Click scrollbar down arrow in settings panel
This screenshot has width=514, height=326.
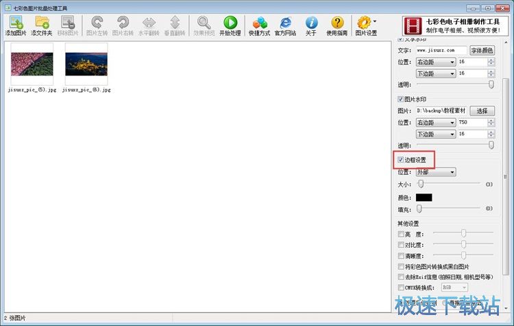(x=506, y=308)
